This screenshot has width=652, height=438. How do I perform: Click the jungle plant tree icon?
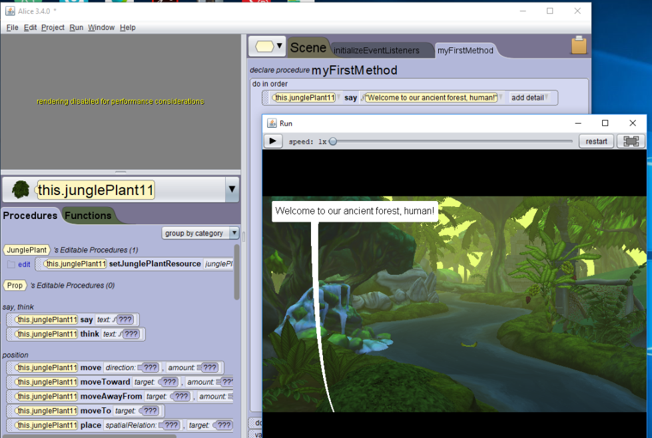click(21, 190)
